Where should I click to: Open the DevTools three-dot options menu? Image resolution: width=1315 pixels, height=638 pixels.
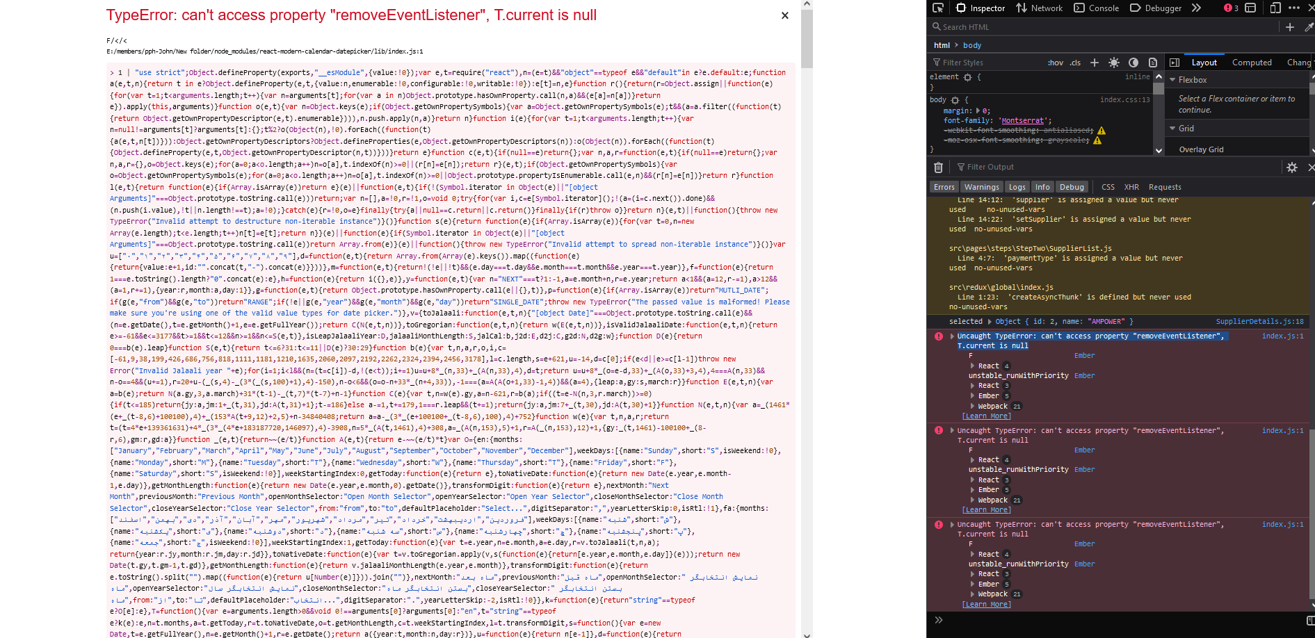coord(1294,8)
